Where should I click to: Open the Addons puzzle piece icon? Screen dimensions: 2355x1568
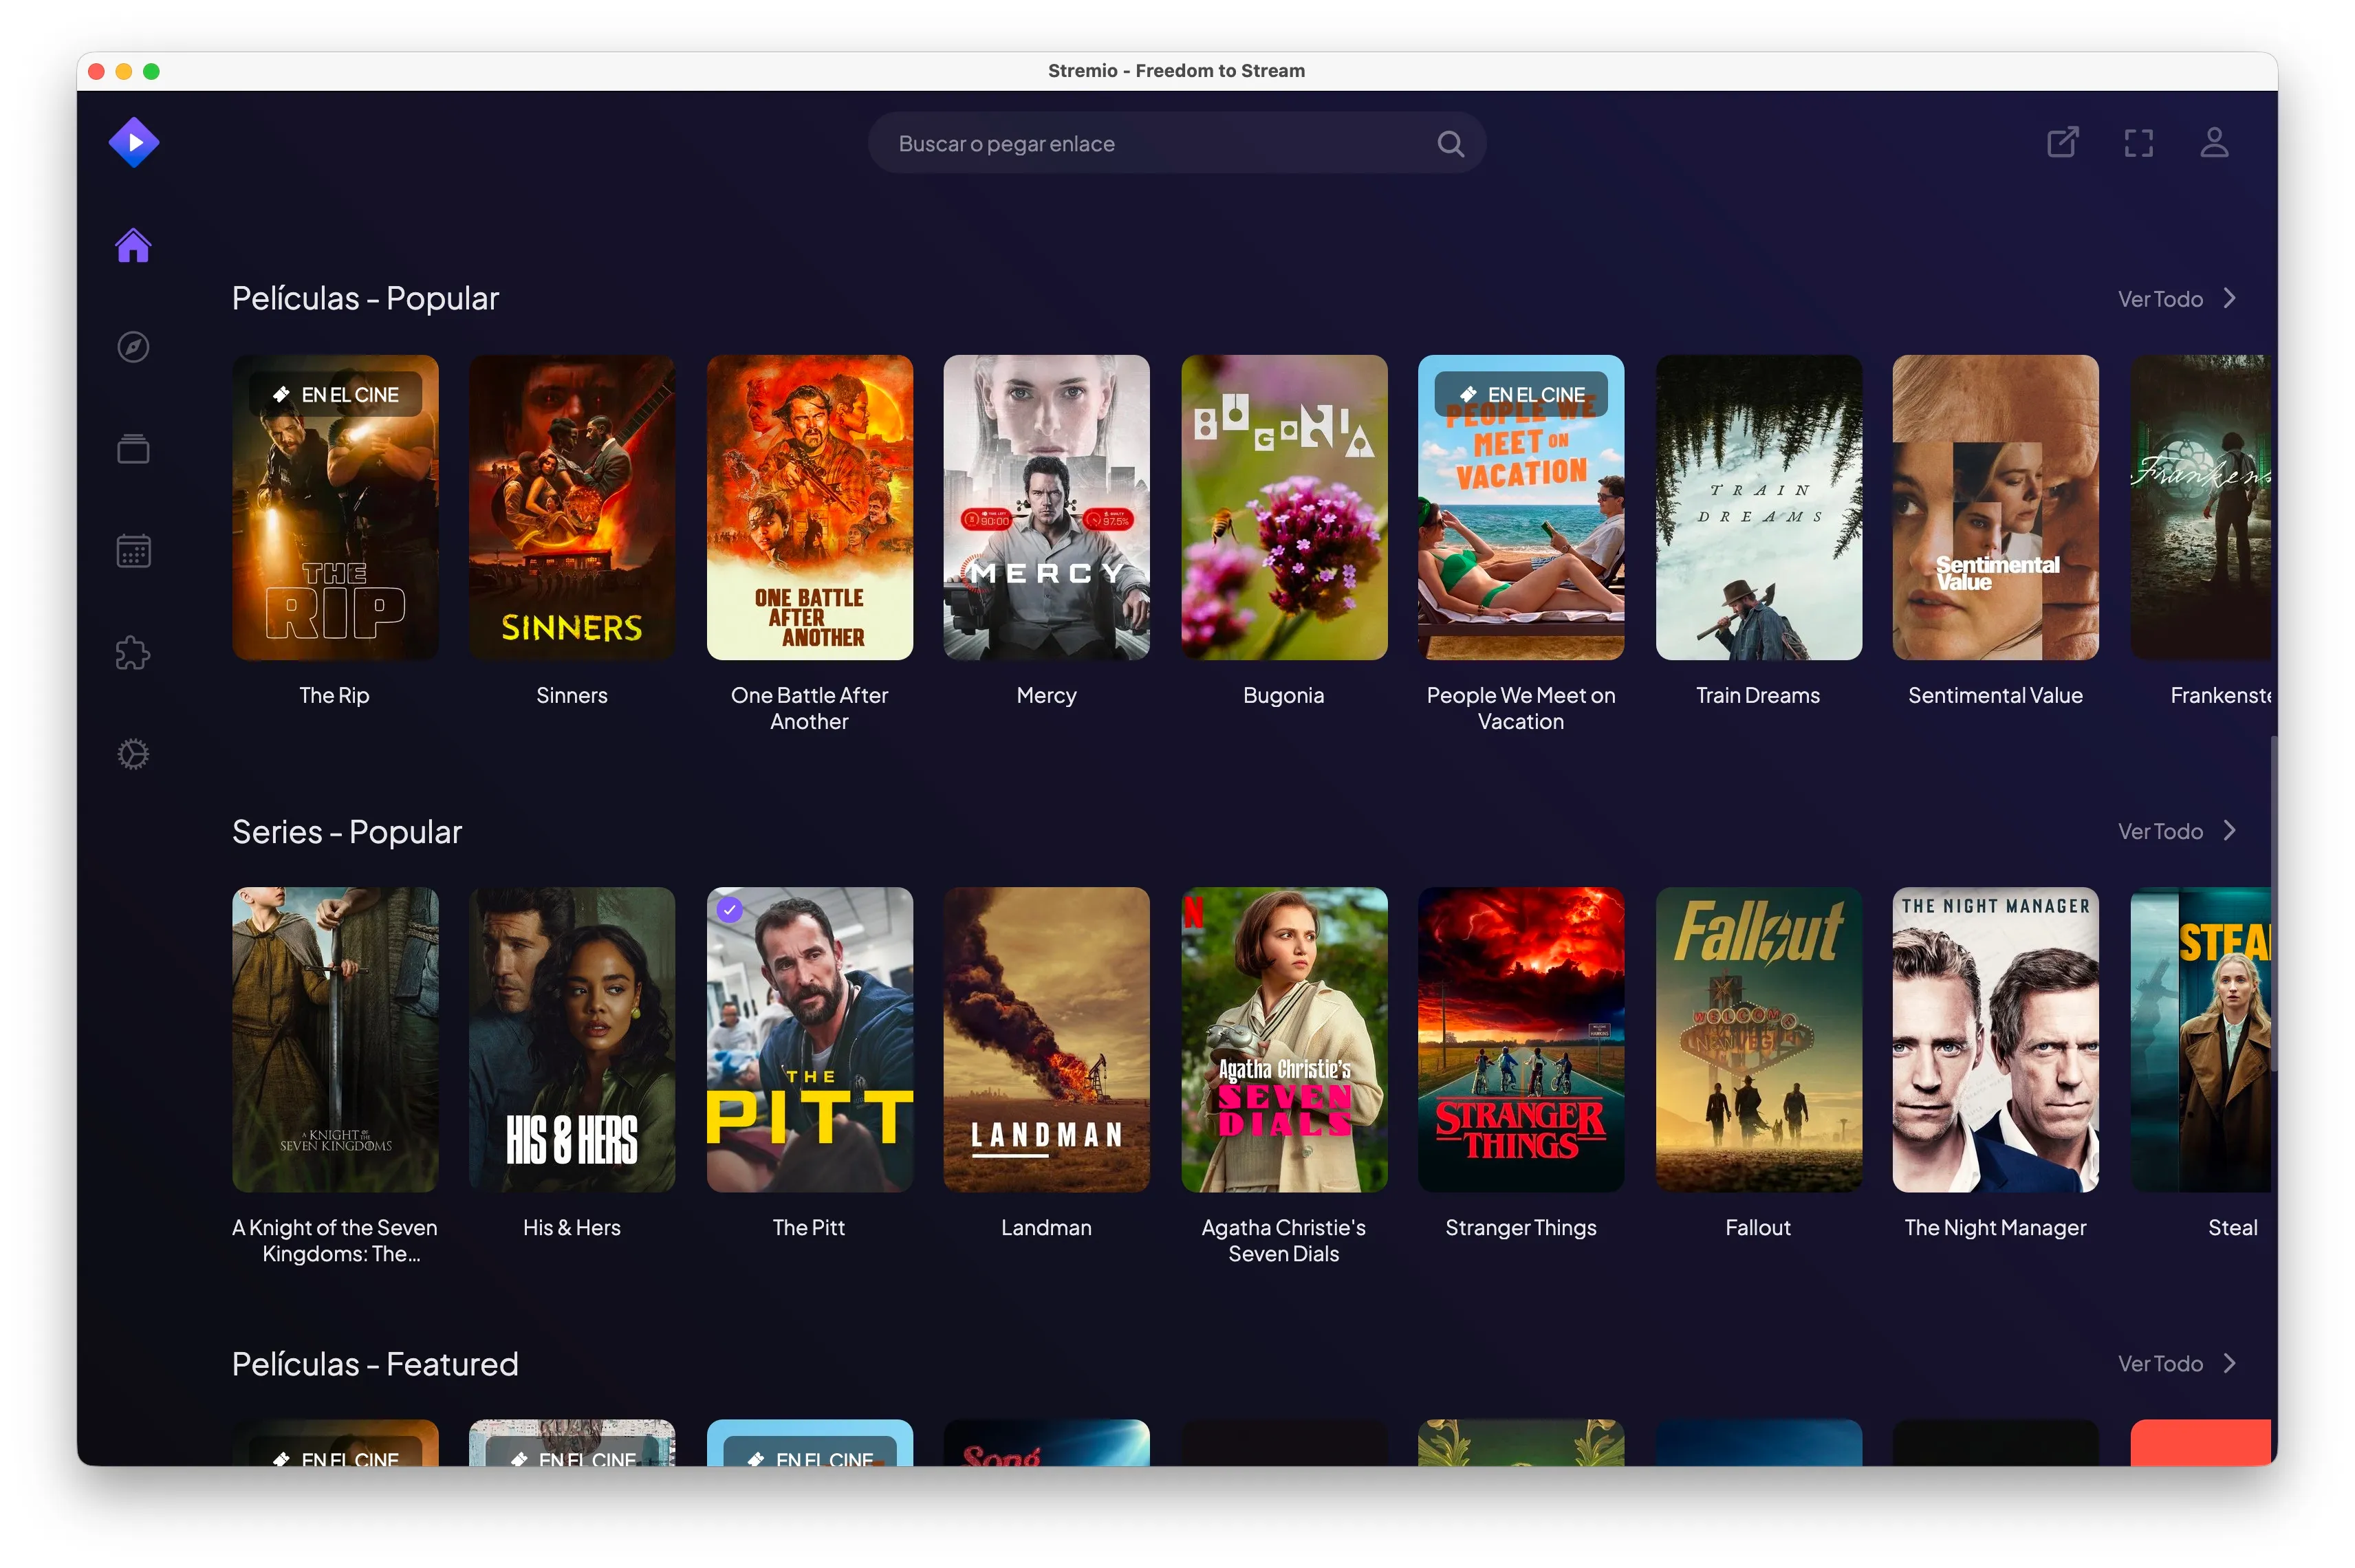(x=133, y=653)
